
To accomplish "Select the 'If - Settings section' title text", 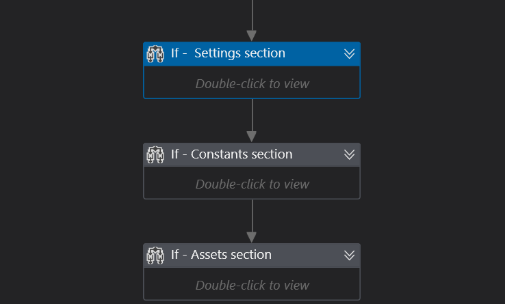I will click(x=228, y=53).
